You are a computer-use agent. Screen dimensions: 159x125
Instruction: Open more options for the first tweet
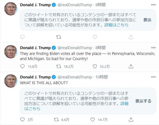coord(153,5)
